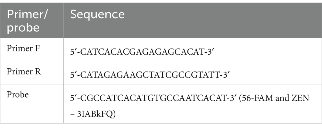This screenshot has width=322, height=129.
Task: Click the letter "R" in Primer R
Action: click(x=38, y=72)
